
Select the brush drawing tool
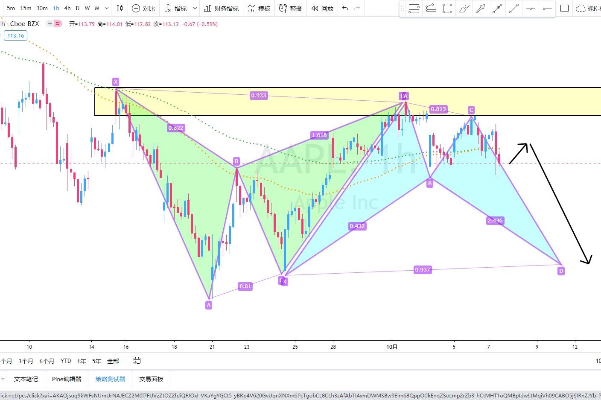pyautogui.click(x=464, y=9)
